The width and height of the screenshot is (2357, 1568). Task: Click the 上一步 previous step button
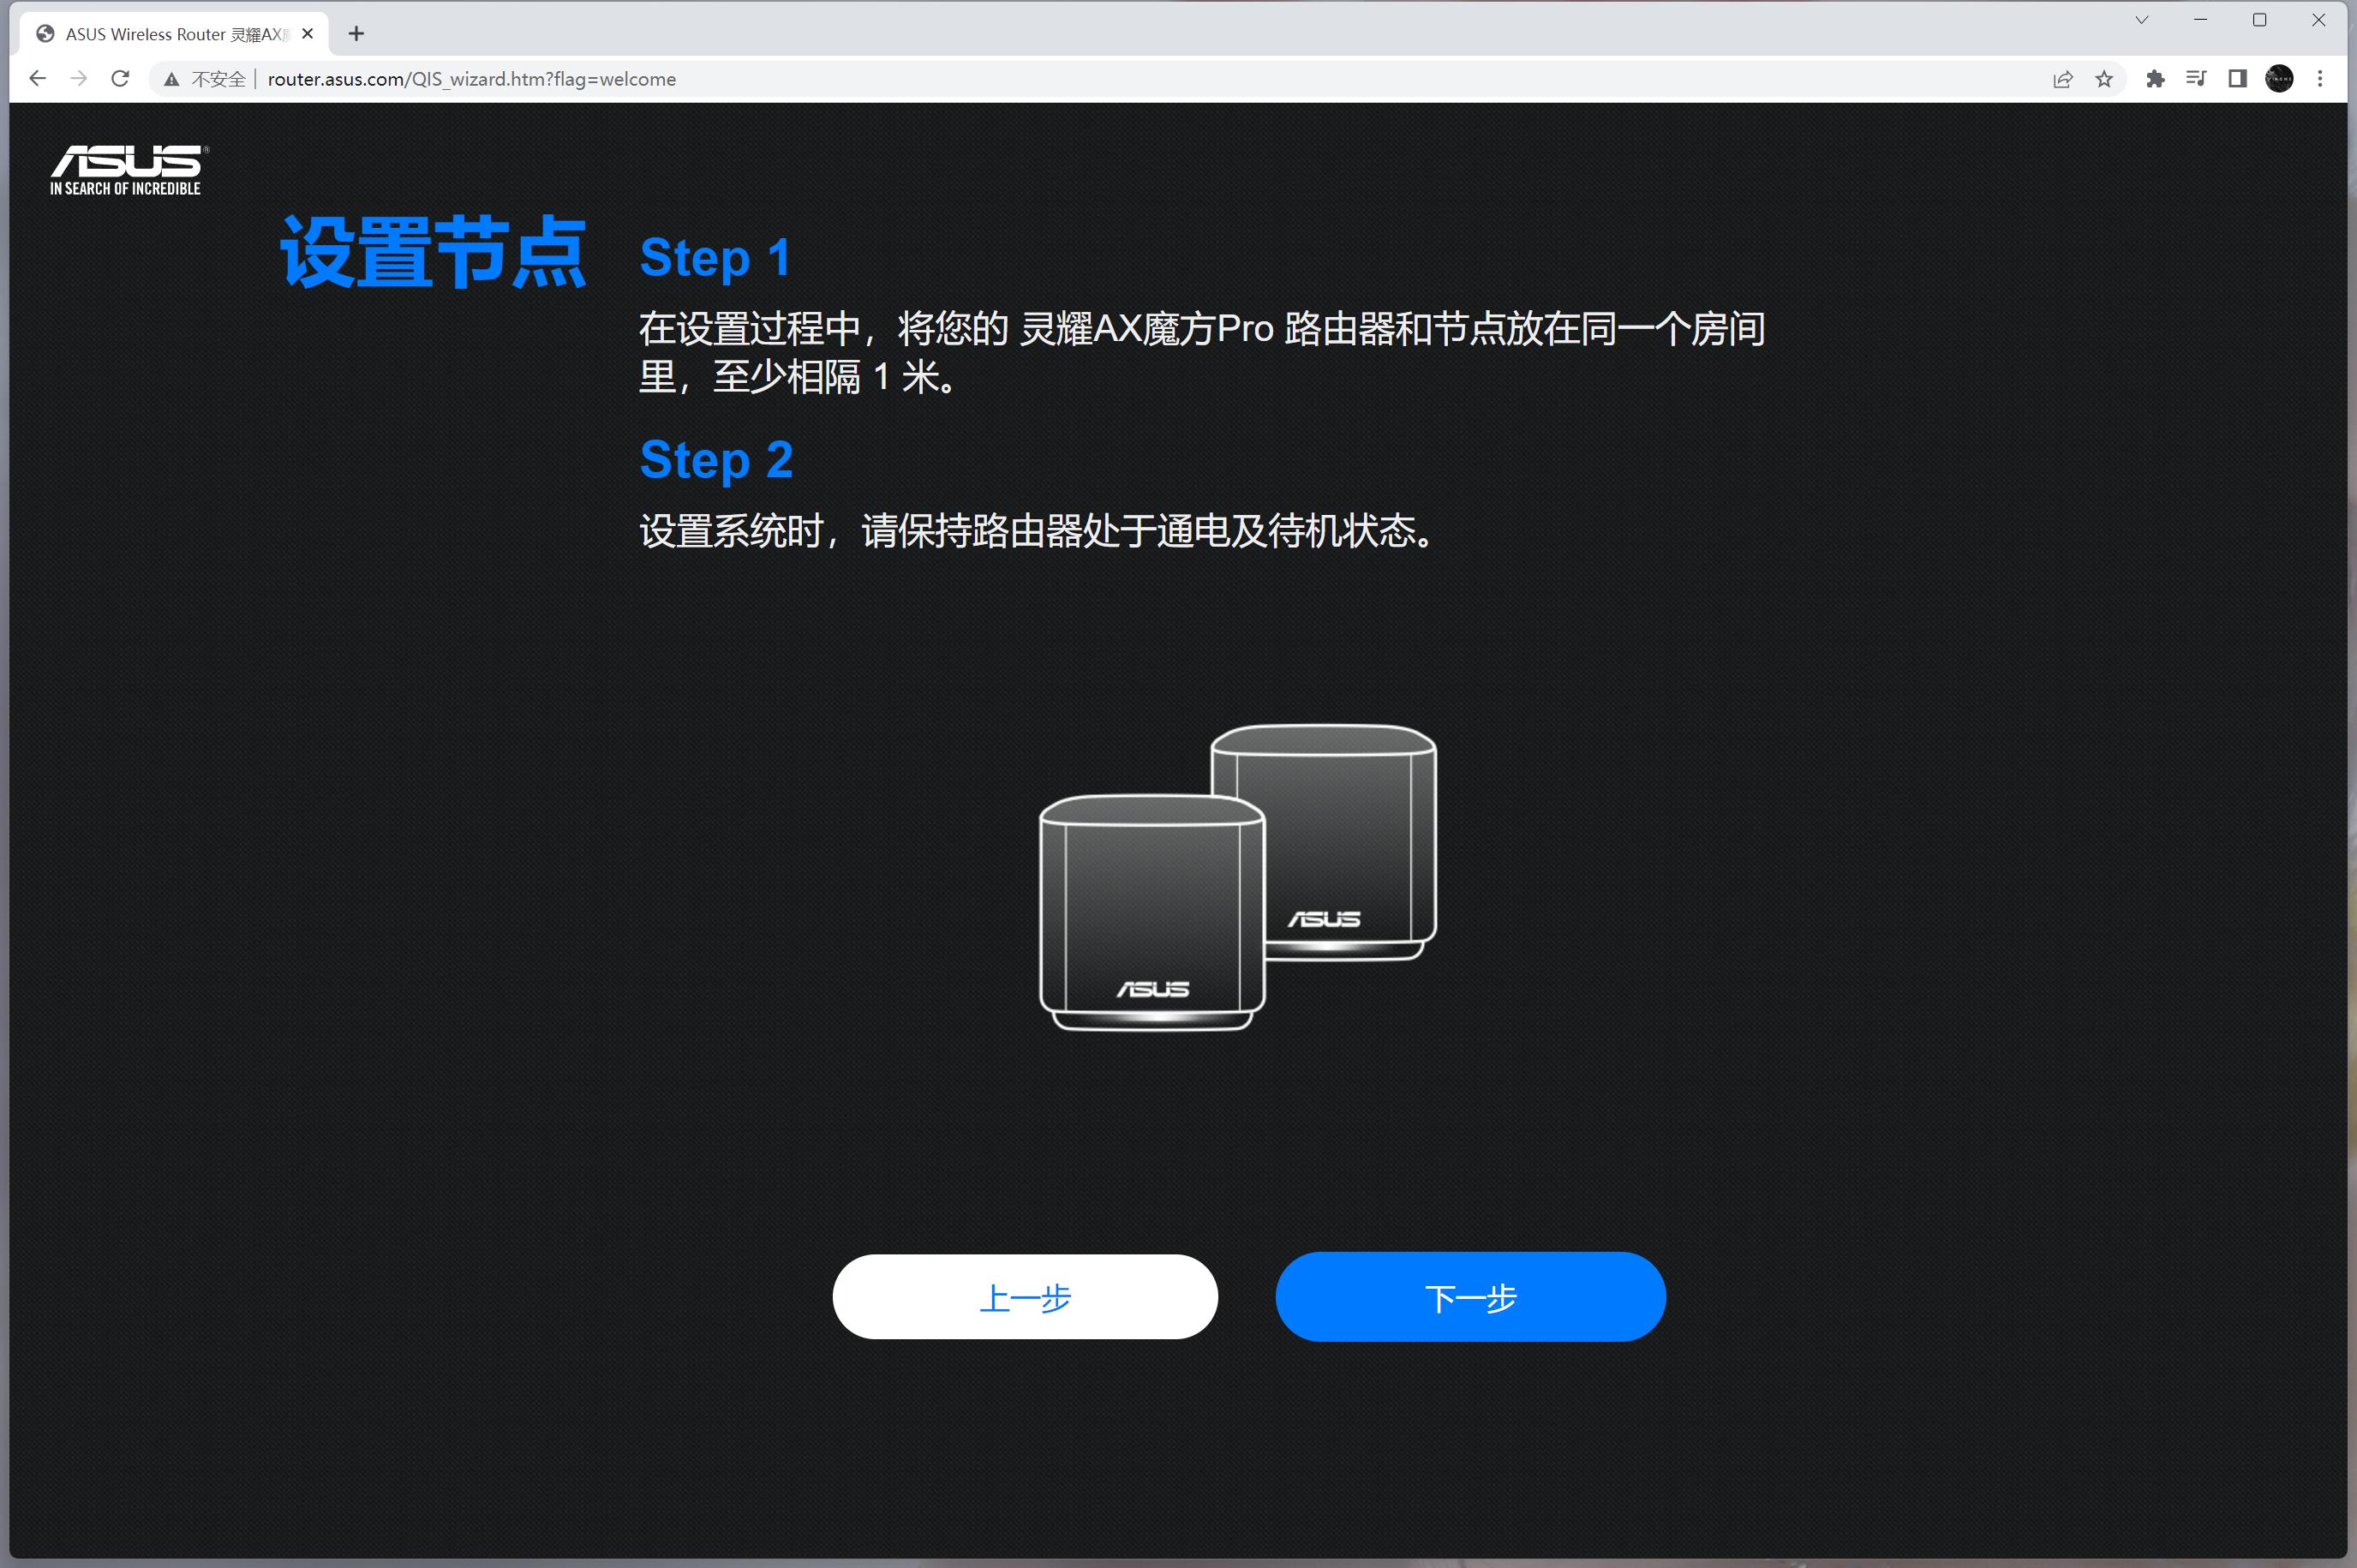(x=1024, y=1296)
